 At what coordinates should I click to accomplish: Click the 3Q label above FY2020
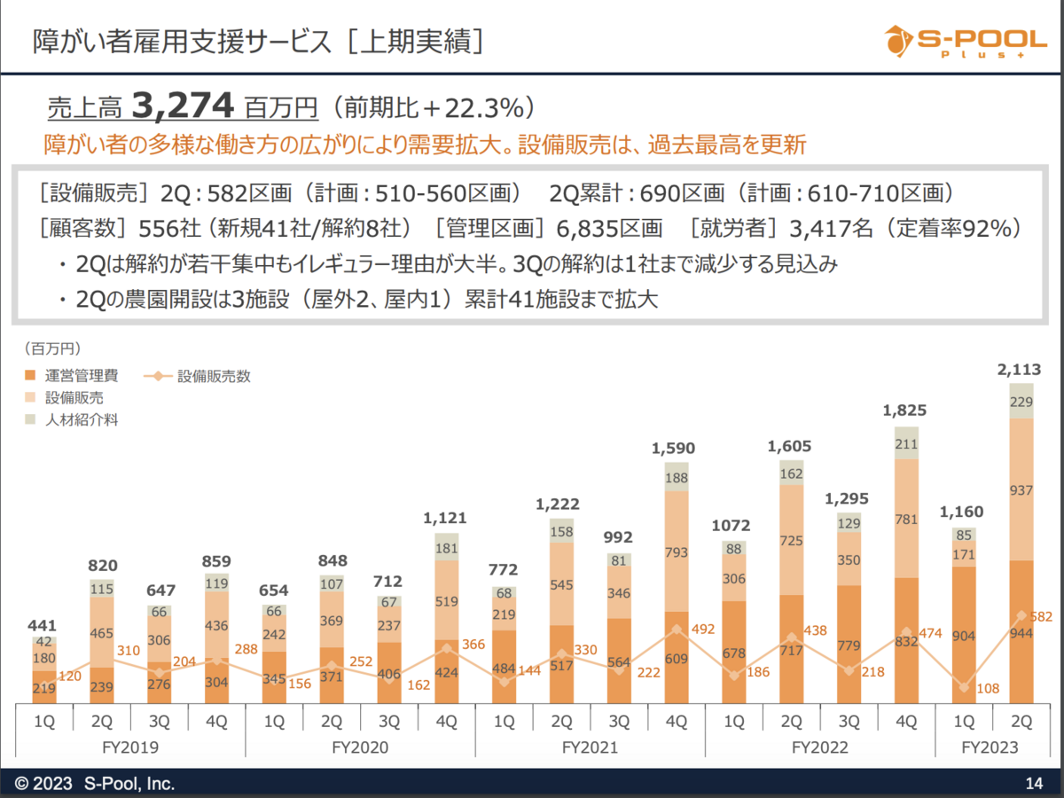click(388, 721)
